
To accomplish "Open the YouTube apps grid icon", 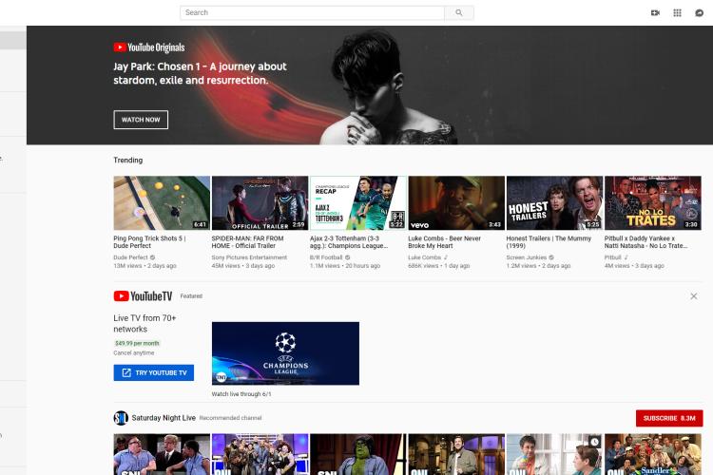I will (x=677, y=12).
